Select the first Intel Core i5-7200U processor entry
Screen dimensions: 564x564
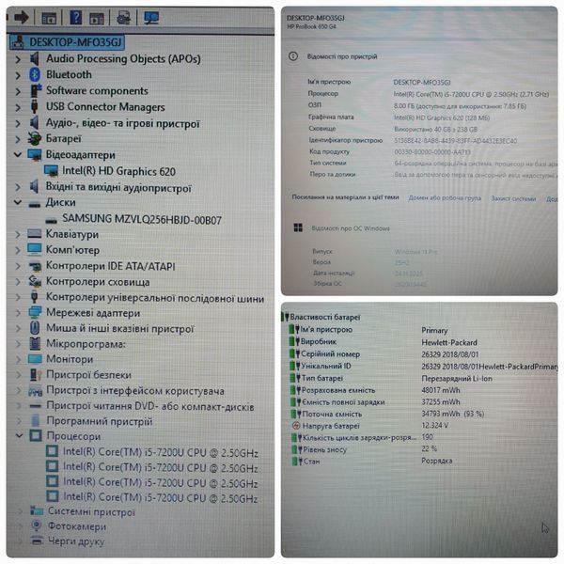(x=161, y=452)
